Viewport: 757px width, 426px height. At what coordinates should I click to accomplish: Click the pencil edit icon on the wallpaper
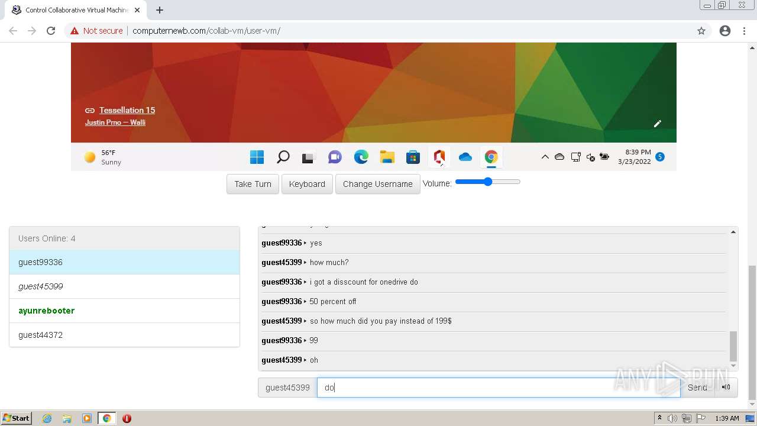657,123
